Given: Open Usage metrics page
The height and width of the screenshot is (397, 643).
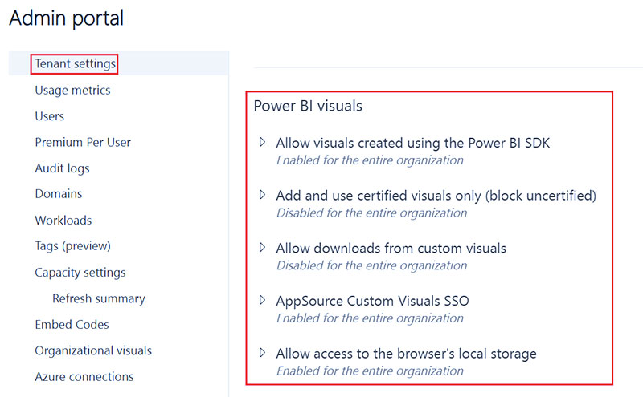Looking at the screenshot, I should [72, 90].
